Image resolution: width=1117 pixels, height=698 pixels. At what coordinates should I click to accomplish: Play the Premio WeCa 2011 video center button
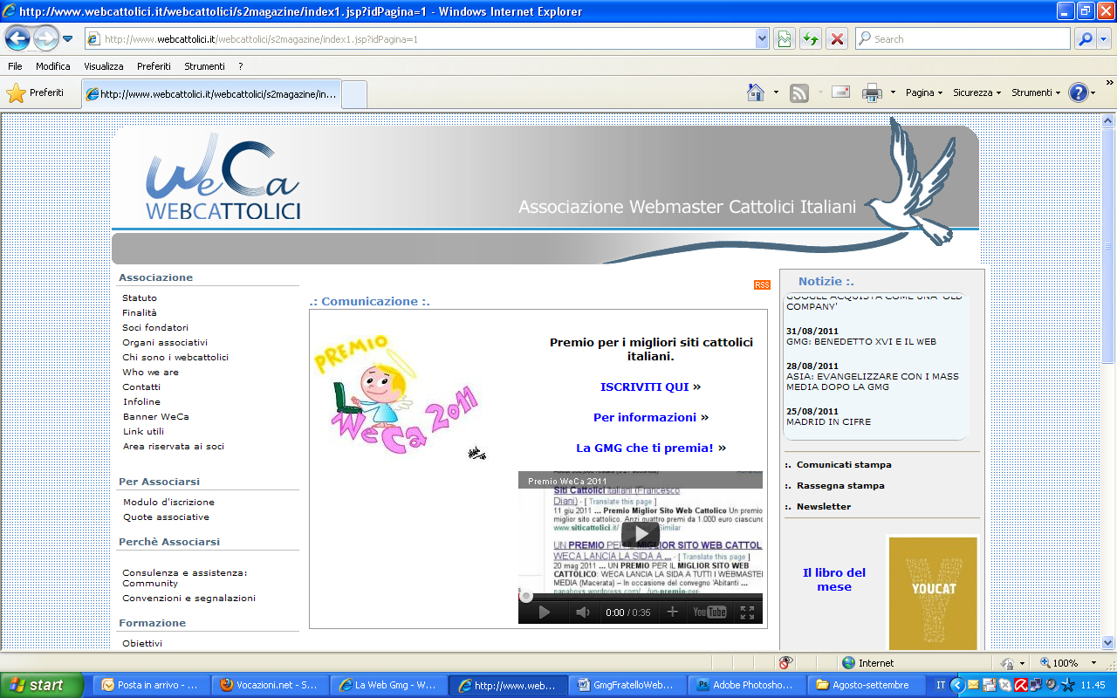point(641,535)
